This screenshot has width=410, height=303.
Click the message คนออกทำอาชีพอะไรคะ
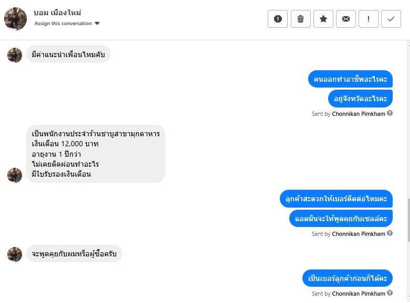(350, 80)
